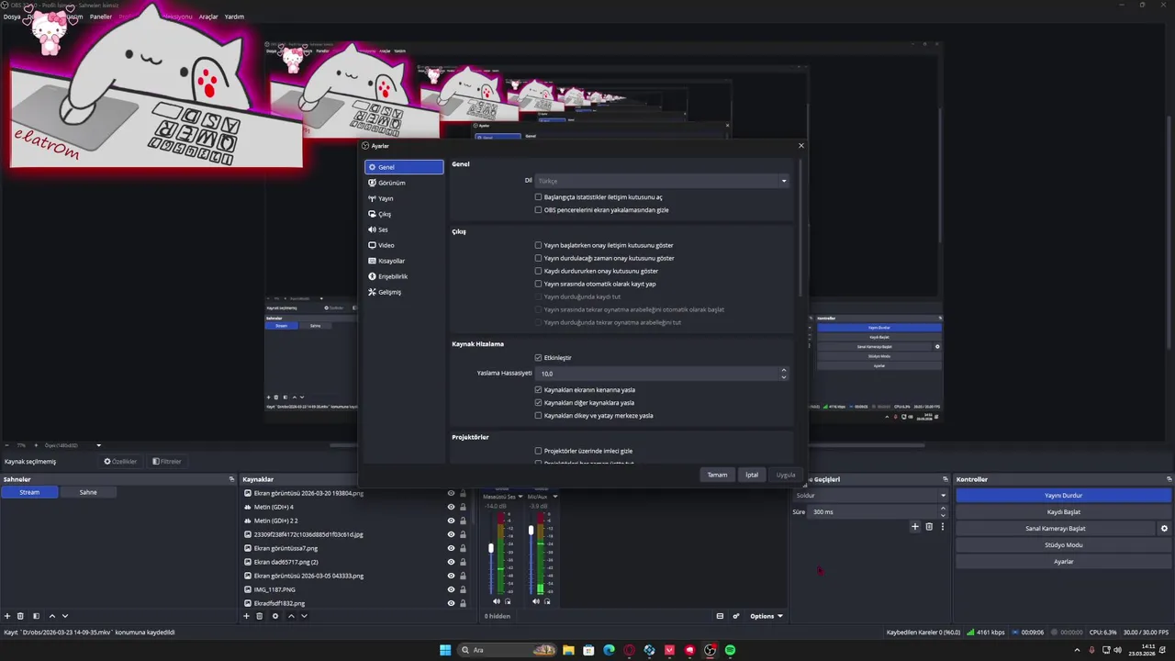Image resolution: width=1175 pixels, height=661 pixels.
Task: Check 'Yayın başlatırken onay iletişim kutusunu göster'
Action: [538, 245]
